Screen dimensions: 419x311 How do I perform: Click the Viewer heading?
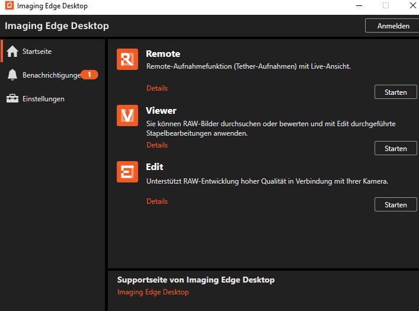click(x=161, y=111)
